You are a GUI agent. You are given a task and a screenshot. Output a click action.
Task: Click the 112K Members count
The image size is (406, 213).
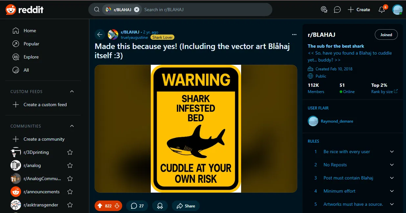click(x=316, y=88)
